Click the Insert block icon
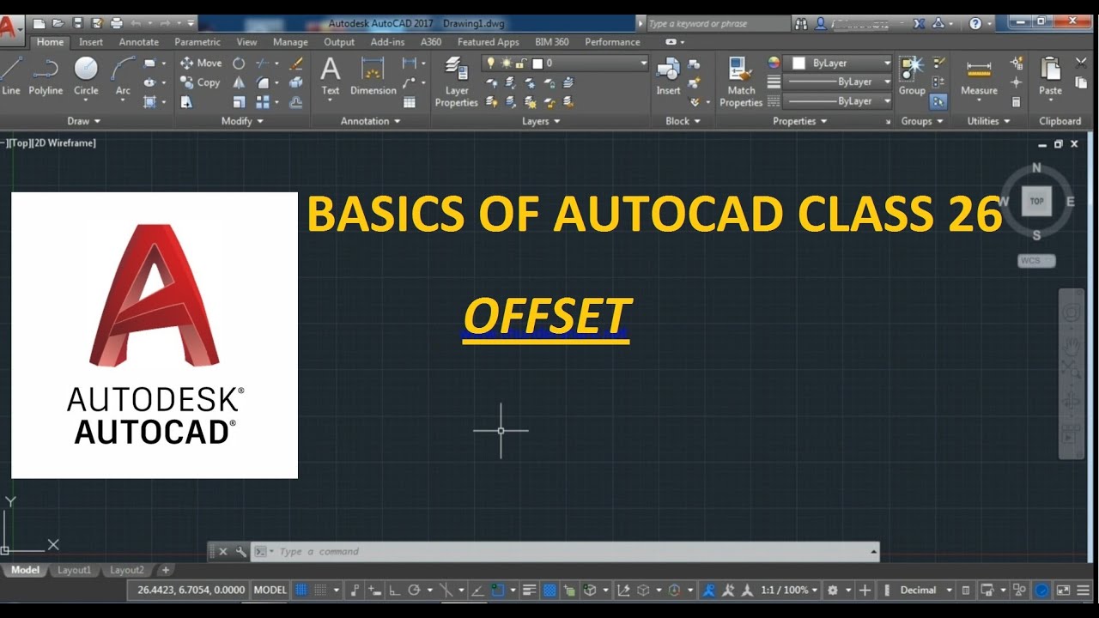This screenshot has height=618, width=1099. pos(668,76)
